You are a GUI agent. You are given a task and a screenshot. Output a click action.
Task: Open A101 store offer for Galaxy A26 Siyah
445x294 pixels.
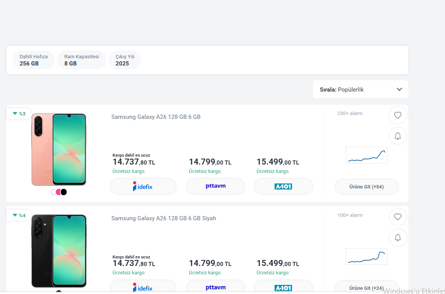point(283,287)
